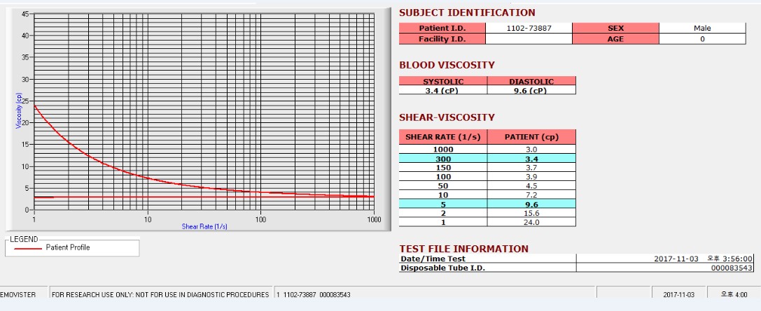Select the Facility I.D. empty field
Screen dimensions: 761x311
529,39
